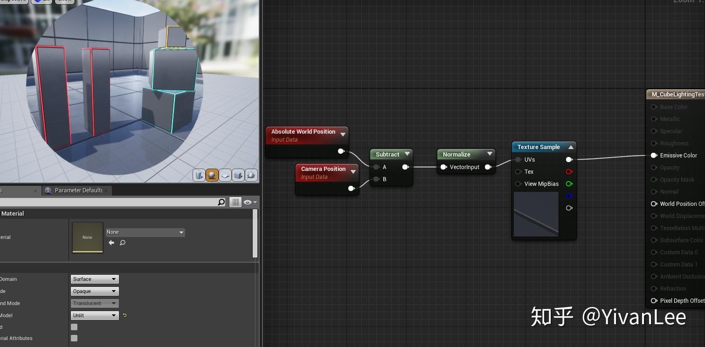
Task: Click white RGB output pin of Texture Sample
Action: click(x=569, y=160)
